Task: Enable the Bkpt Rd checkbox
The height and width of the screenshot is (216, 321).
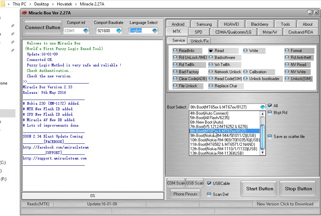Action: point(270,113)
